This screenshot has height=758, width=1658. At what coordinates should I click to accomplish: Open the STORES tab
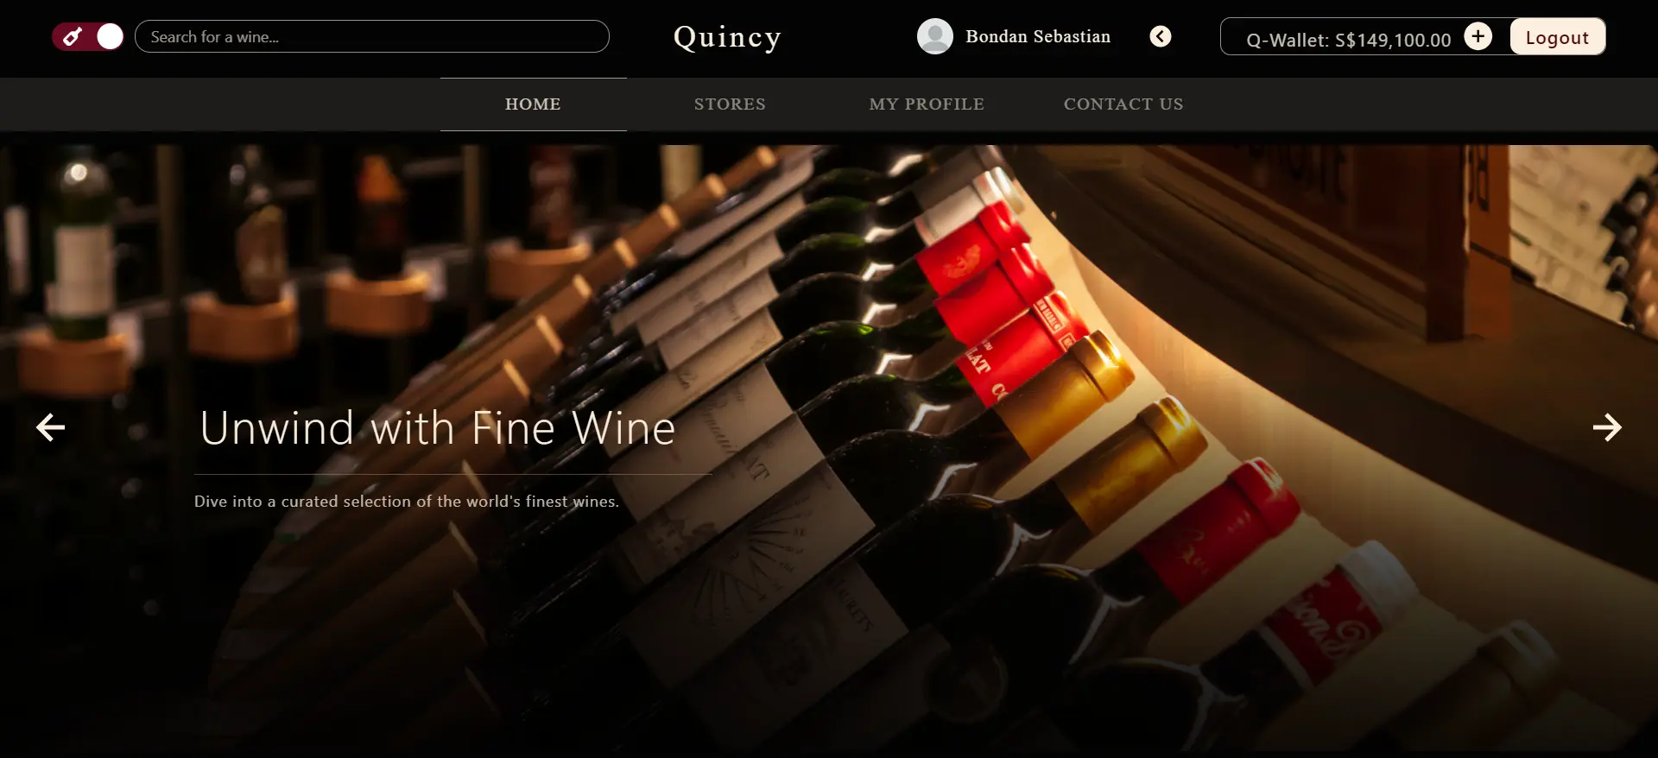730,104
